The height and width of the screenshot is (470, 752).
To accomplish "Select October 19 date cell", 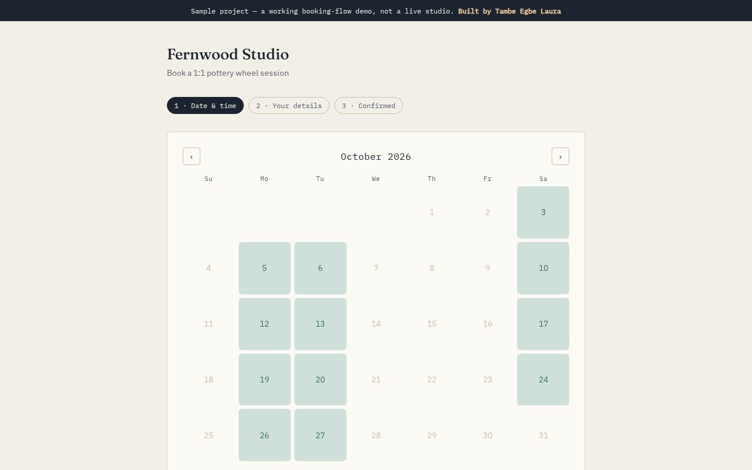I will point(264,380).
